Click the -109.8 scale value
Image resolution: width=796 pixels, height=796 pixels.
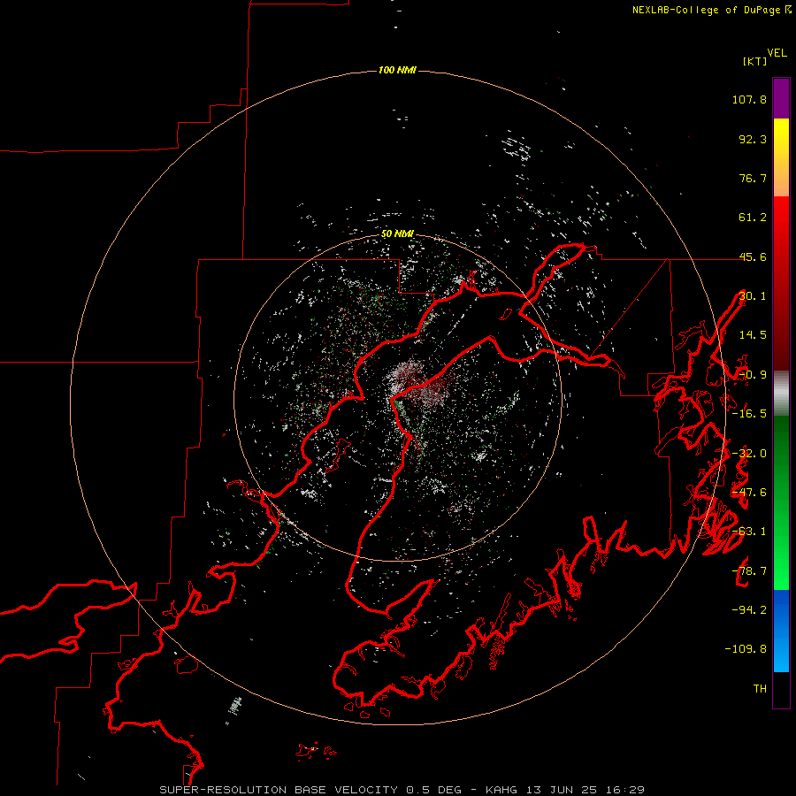[746, 649]
